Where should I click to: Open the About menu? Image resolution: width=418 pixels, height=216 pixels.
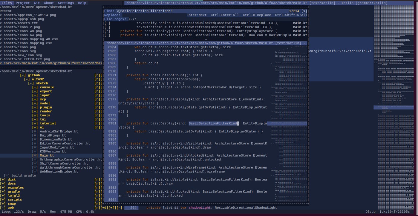click(49, 3)
